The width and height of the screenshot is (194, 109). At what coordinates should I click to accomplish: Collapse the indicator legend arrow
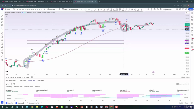pyautogui.click(x=6, y=16)
